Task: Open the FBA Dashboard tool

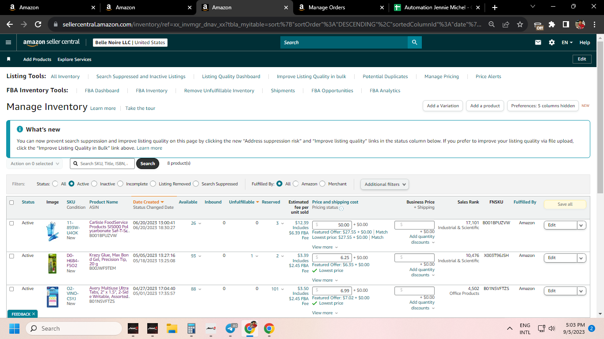Action: [102, 90]
